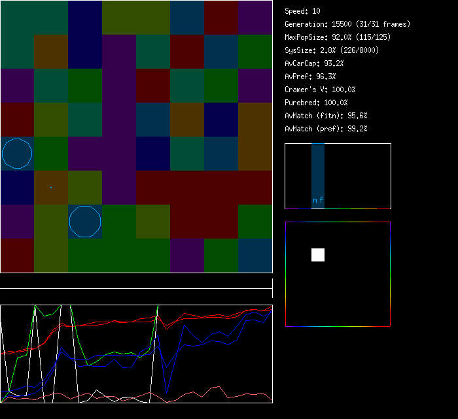This screenshot has width=458, height=419.
Task: Click the Cramer's V: 100.0% value
Action: click(x=321, y=90)
